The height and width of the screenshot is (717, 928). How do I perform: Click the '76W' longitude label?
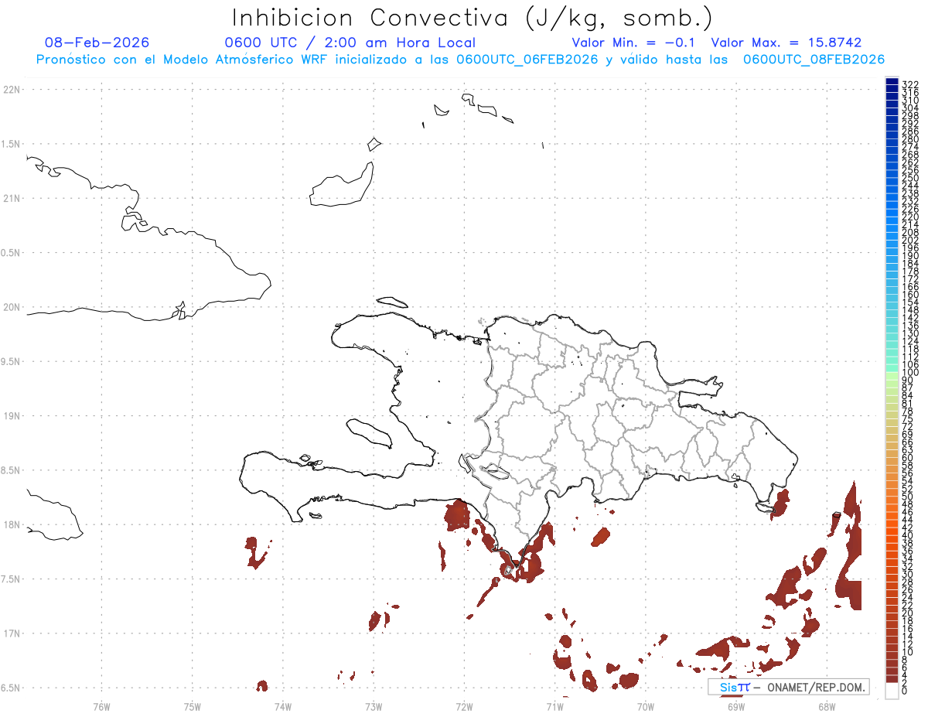tap(101, 705)
